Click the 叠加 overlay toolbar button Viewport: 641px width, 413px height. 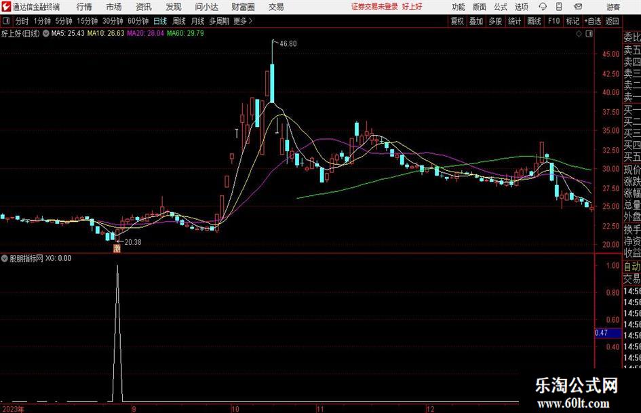click(x=476, y=21)
